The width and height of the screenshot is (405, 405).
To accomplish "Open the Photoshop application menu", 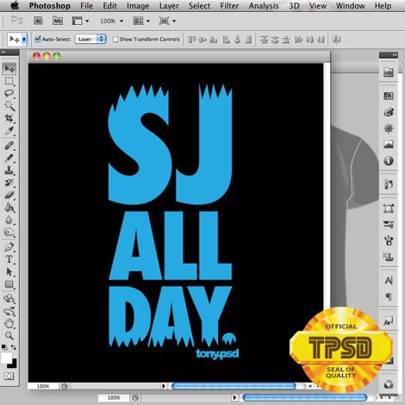I will [x=50, y=6].
